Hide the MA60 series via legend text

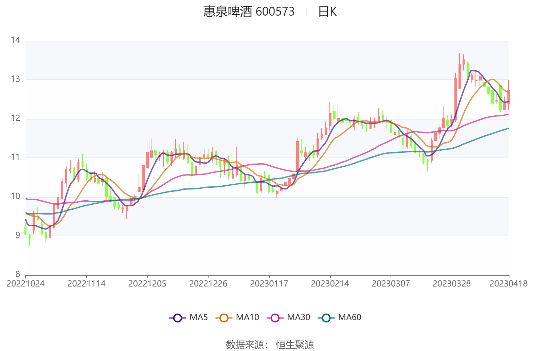pyautogui.click(x=349, y=317)
